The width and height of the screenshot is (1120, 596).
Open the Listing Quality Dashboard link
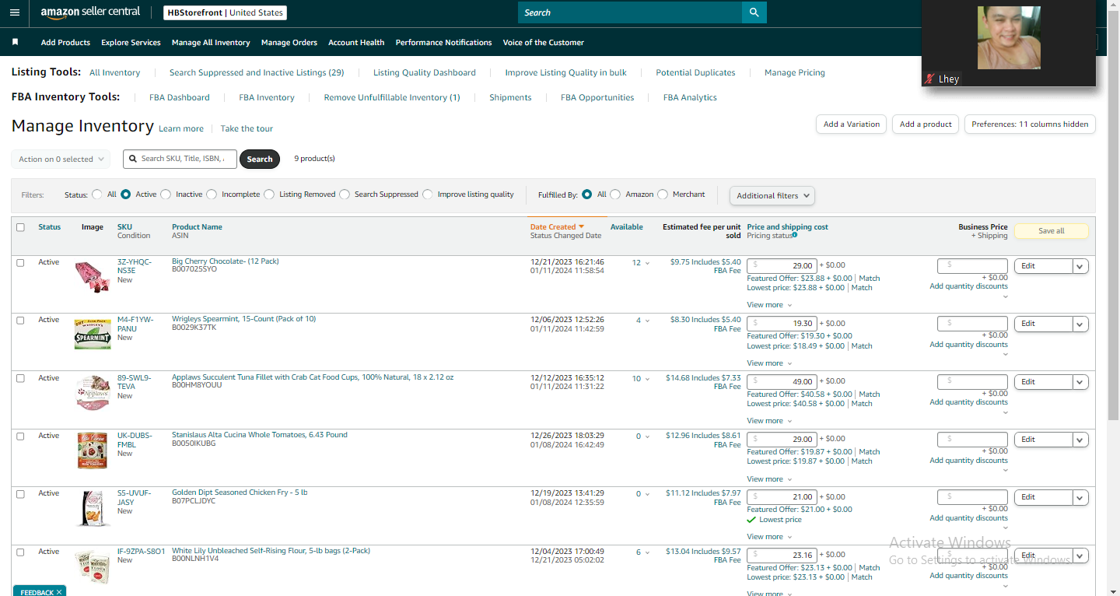point(425,72)
